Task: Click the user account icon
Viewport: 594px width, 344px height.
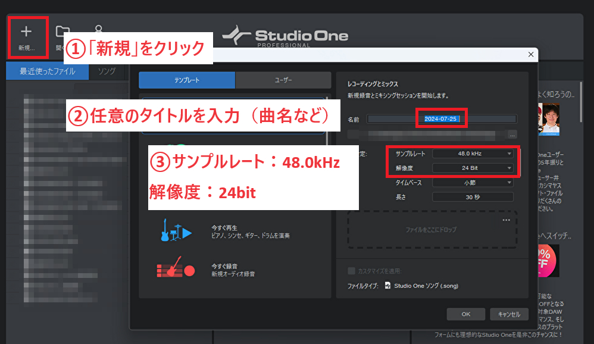Action: click(x=99, y=30)
